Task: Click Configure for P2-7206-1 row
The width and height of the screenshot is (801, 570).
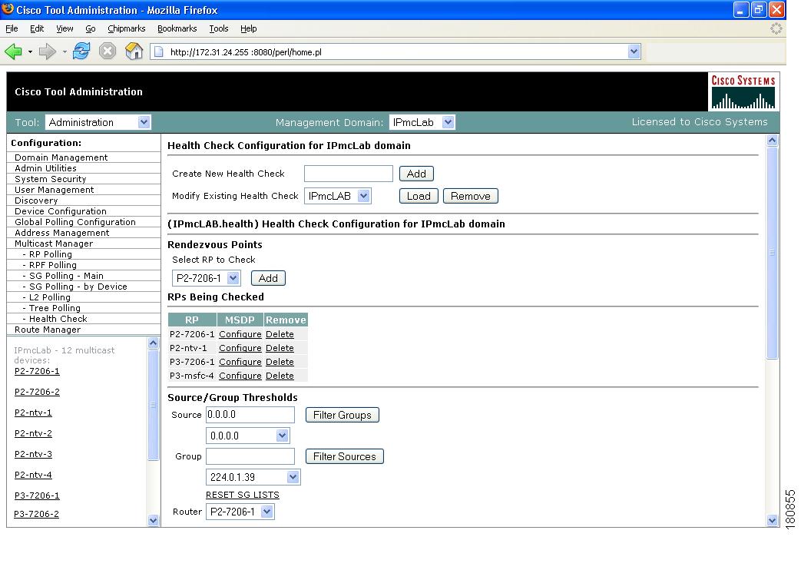Action: (x=240, y=334)
